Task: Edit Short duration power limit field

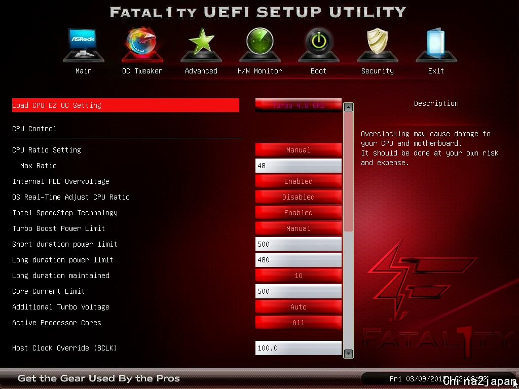Action: 298,244
